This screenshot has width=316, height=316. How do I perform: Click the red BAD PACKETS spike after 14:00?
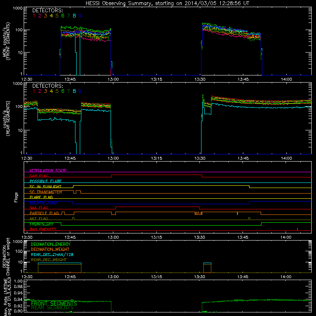tap(297, 229)
